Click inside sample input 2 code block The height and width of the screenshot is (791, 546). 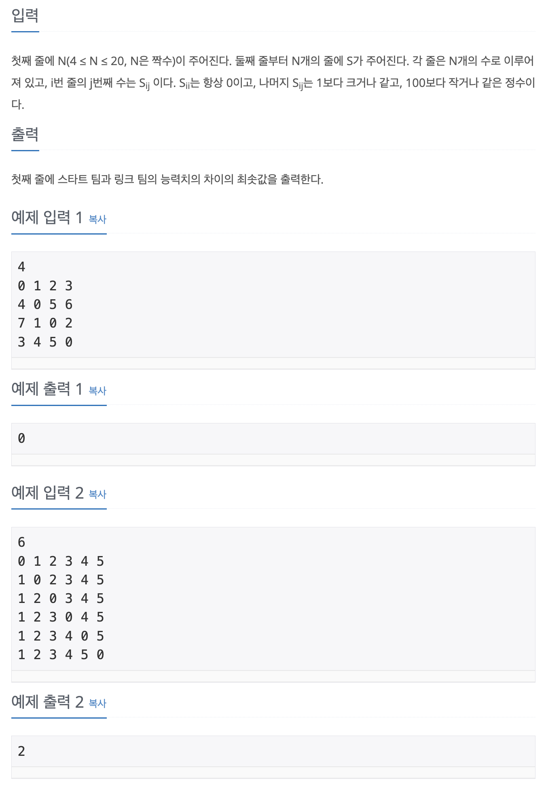coord(273,599)
